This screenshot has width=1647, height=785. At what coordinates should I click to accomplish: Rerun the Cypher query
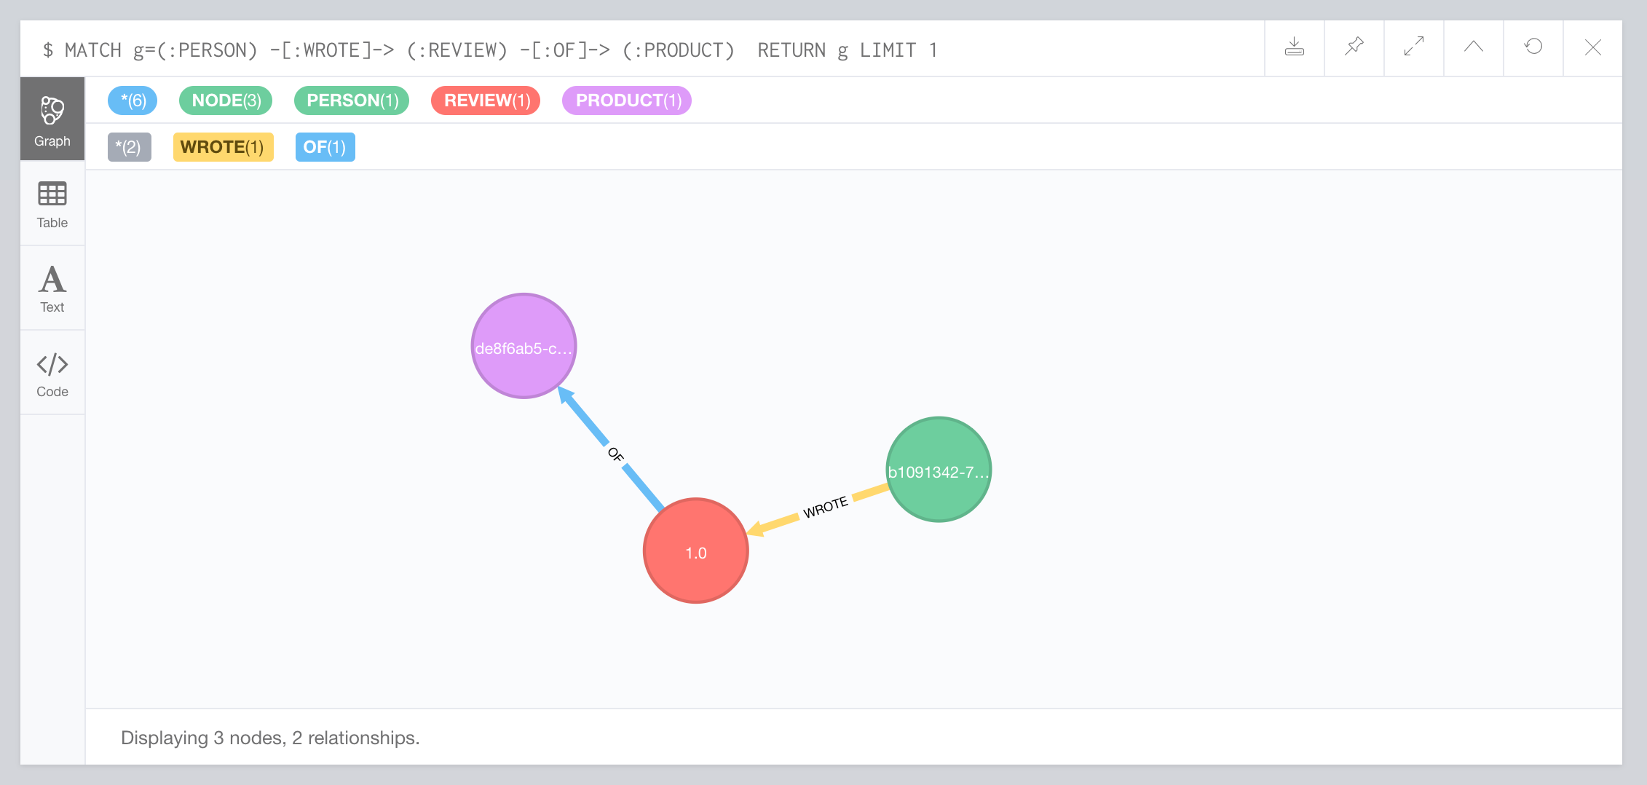click(x=1533, y=47)
